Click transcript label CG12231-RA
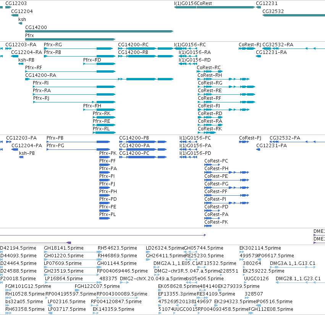This screenshot has height=315, width=325. coord(271,52)
